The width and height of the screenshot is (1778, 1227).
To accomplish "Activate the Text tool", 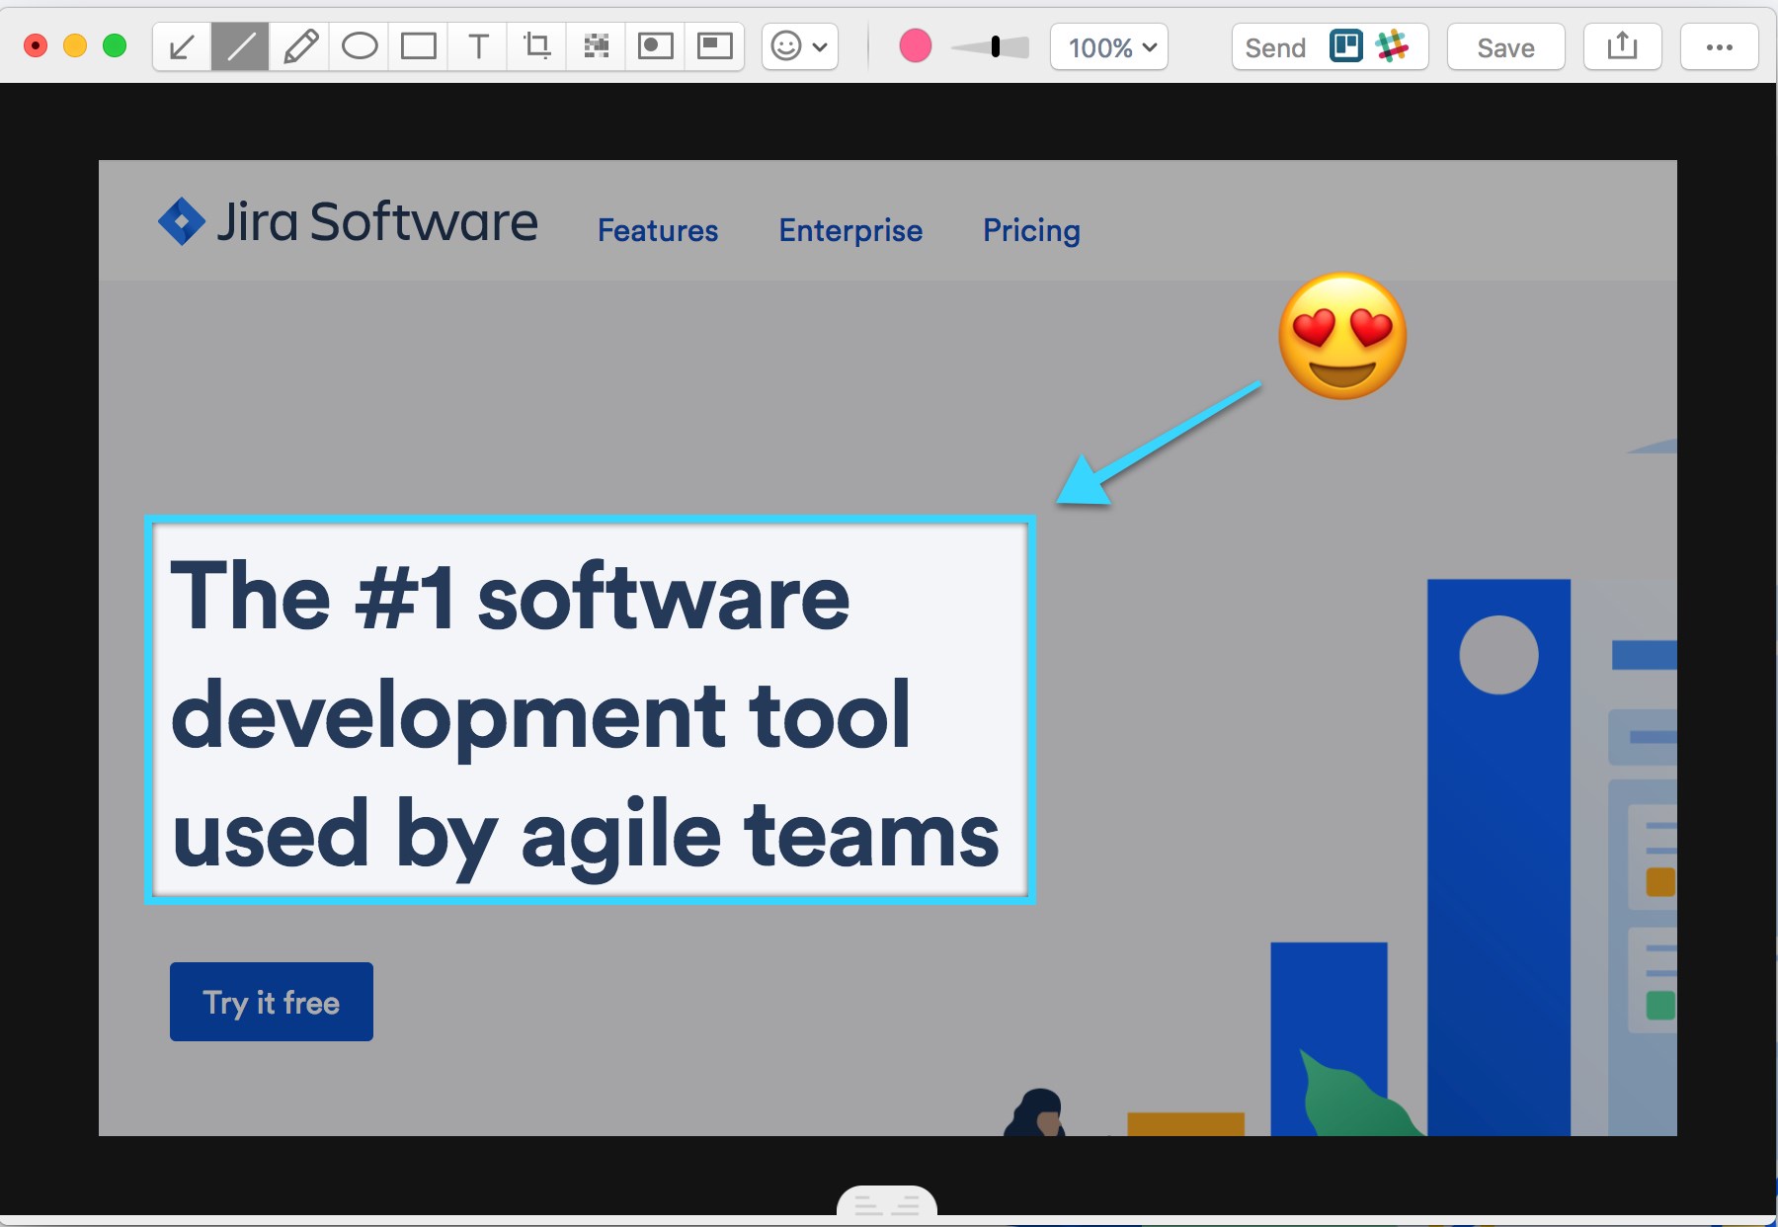I will (478, 47).
